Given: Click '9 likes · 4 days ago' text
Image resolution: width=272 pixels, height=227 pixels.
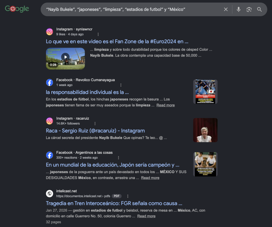Looking at the screenshot, I should click(70, 34).
